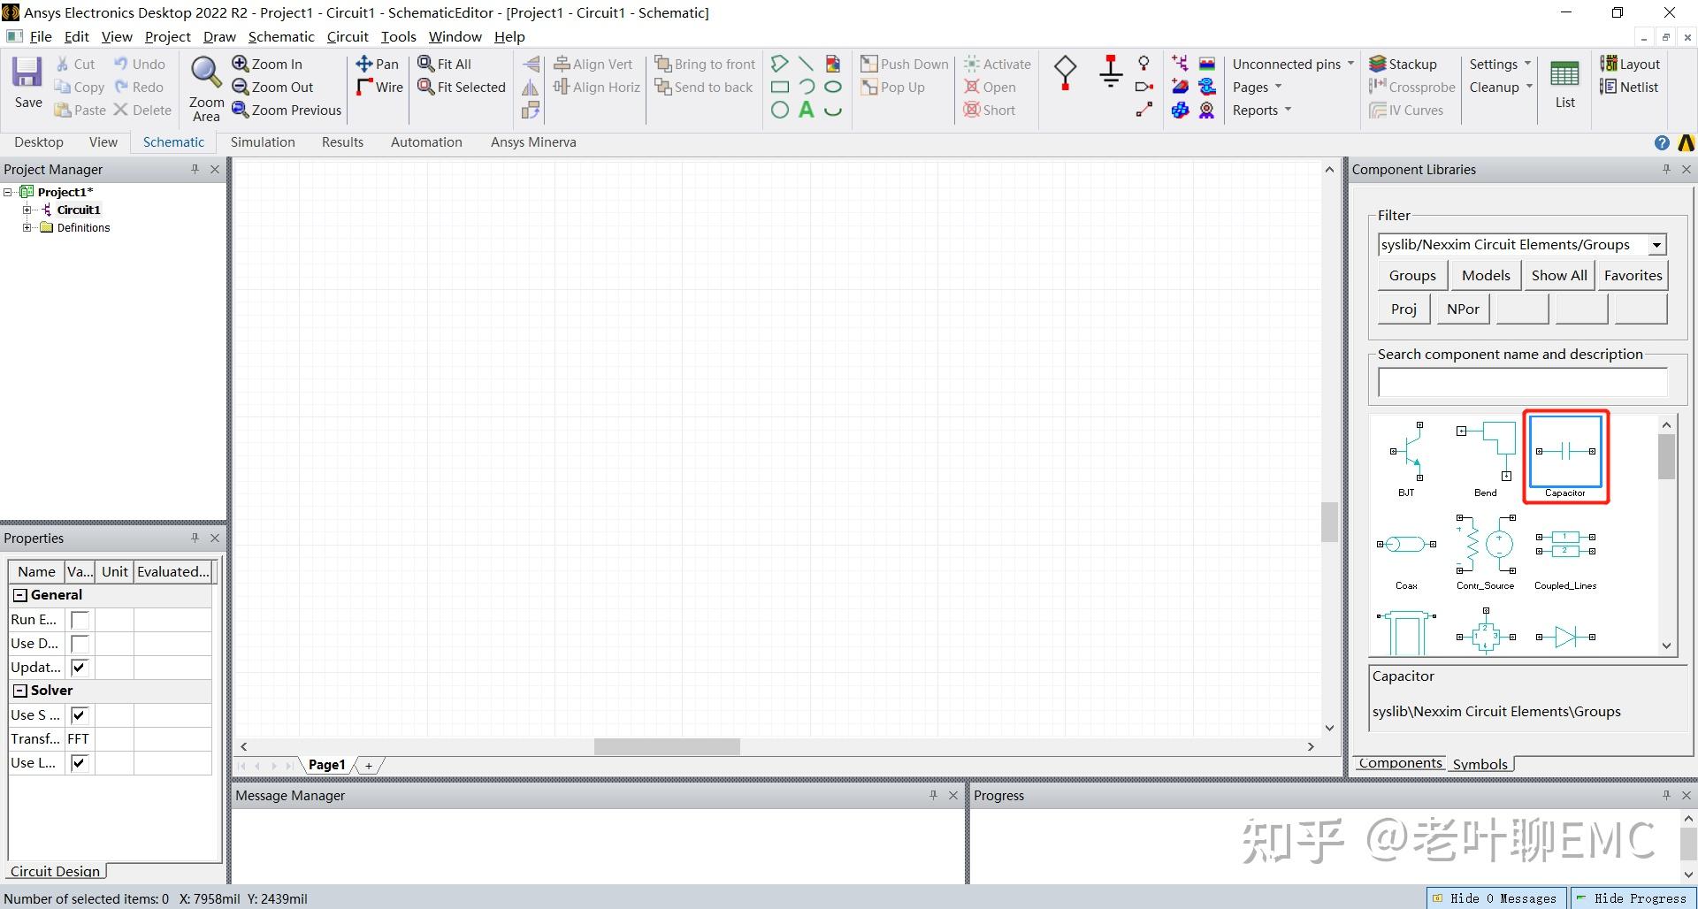Open the Netlist view
The width and height of the screenshot is (1698, 909).
point(1629,87)
